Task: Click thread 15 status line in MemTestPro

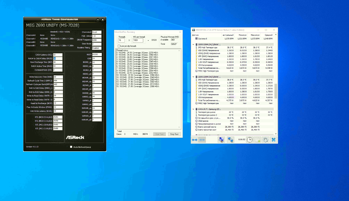Action: click(x=137, y=86)
